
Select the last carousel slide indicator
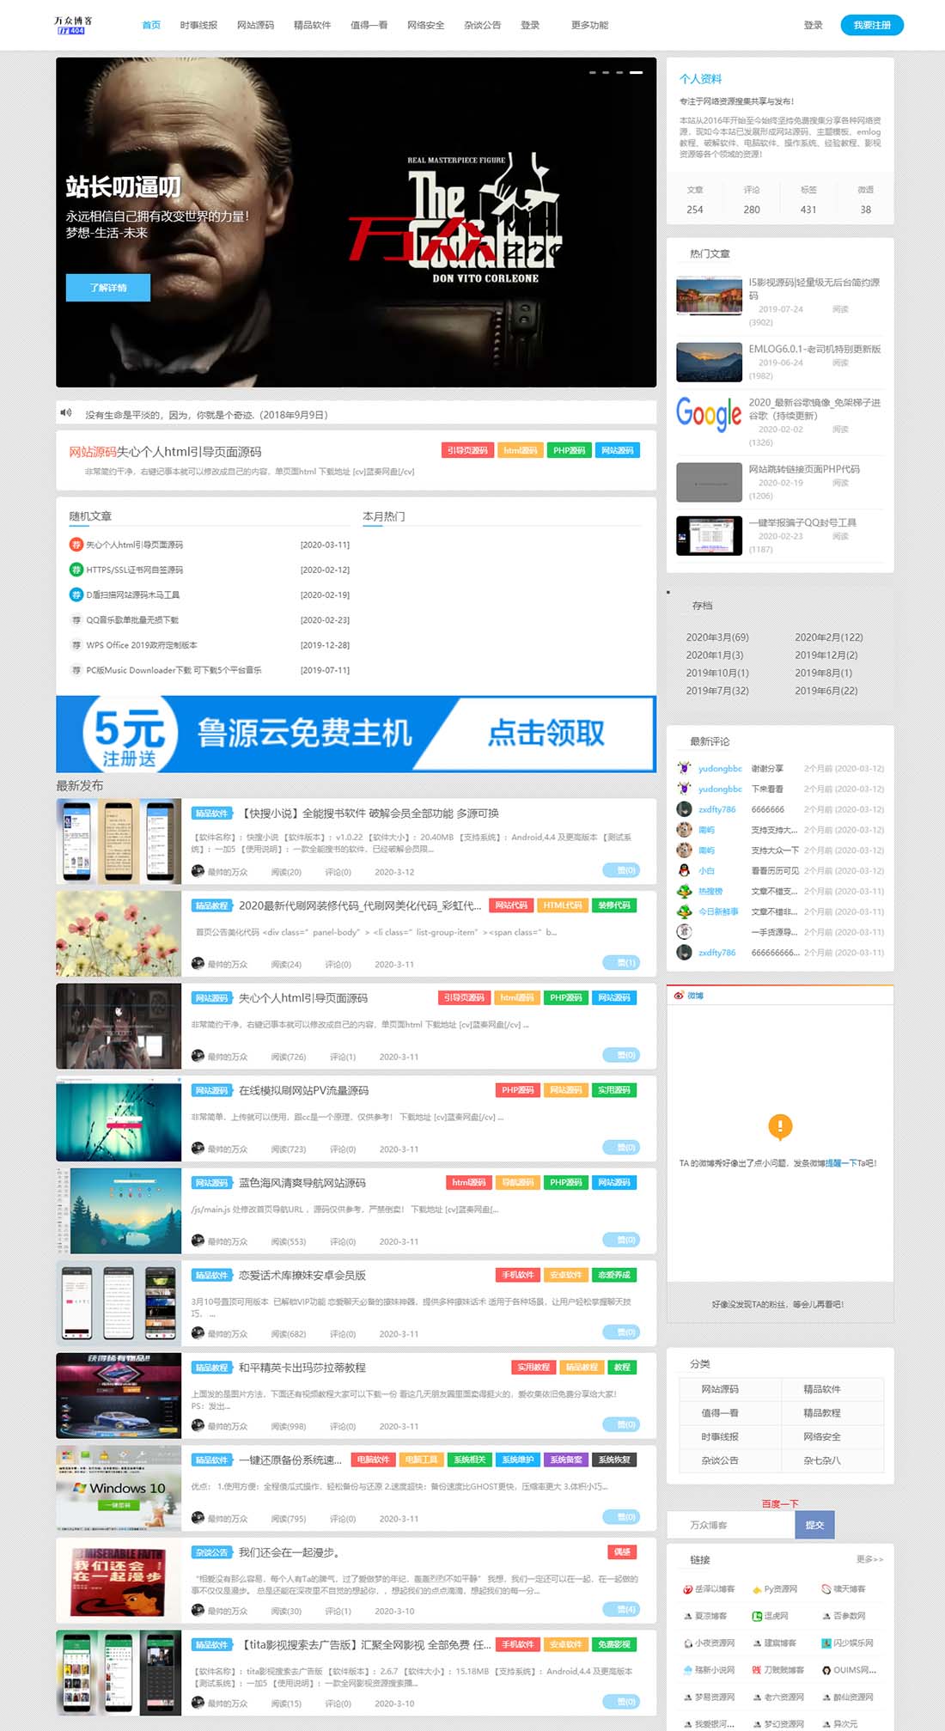(x=636, y=72)
